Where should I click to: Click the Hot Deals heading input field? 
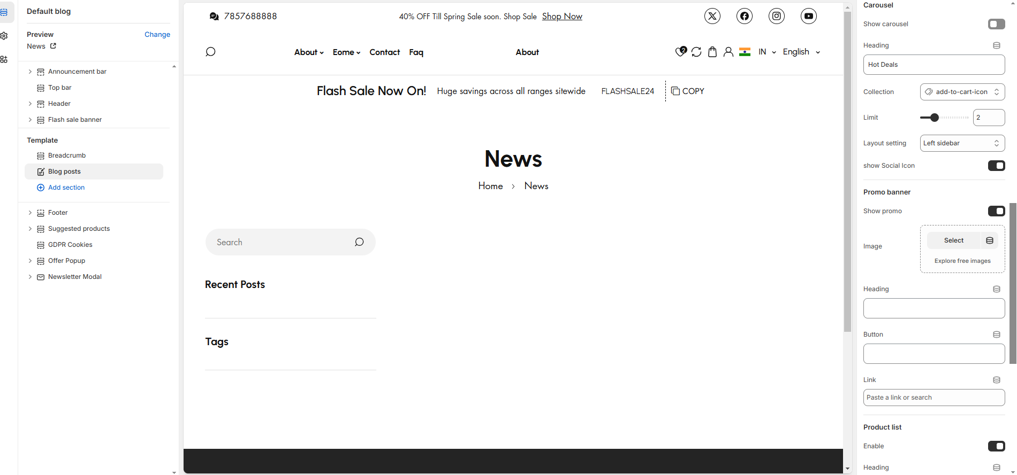[x=933, y=65]
